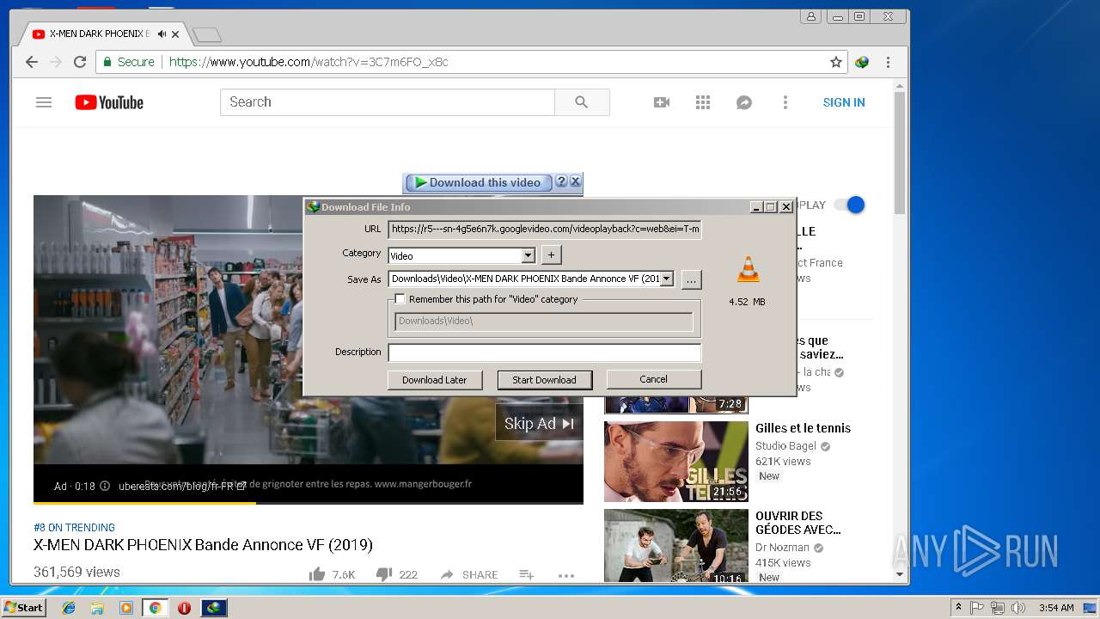Open help on IDM download panel

561,181
